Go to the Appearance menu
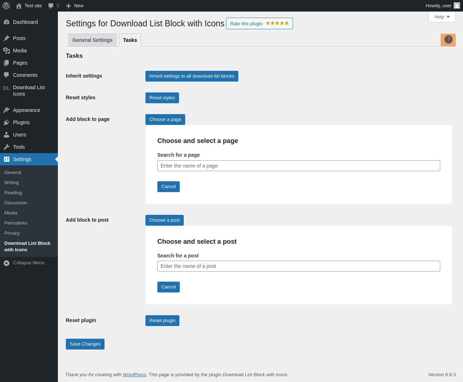The width and height of the screenshot is (463, 382). [26, 110]
